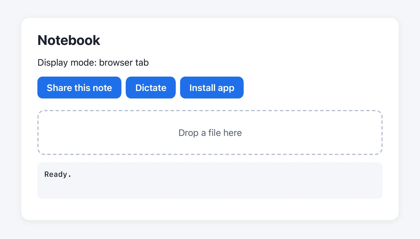This screenshot has width=420, height=239.
Task: Click the Share this note button
Action: (79, 88)
